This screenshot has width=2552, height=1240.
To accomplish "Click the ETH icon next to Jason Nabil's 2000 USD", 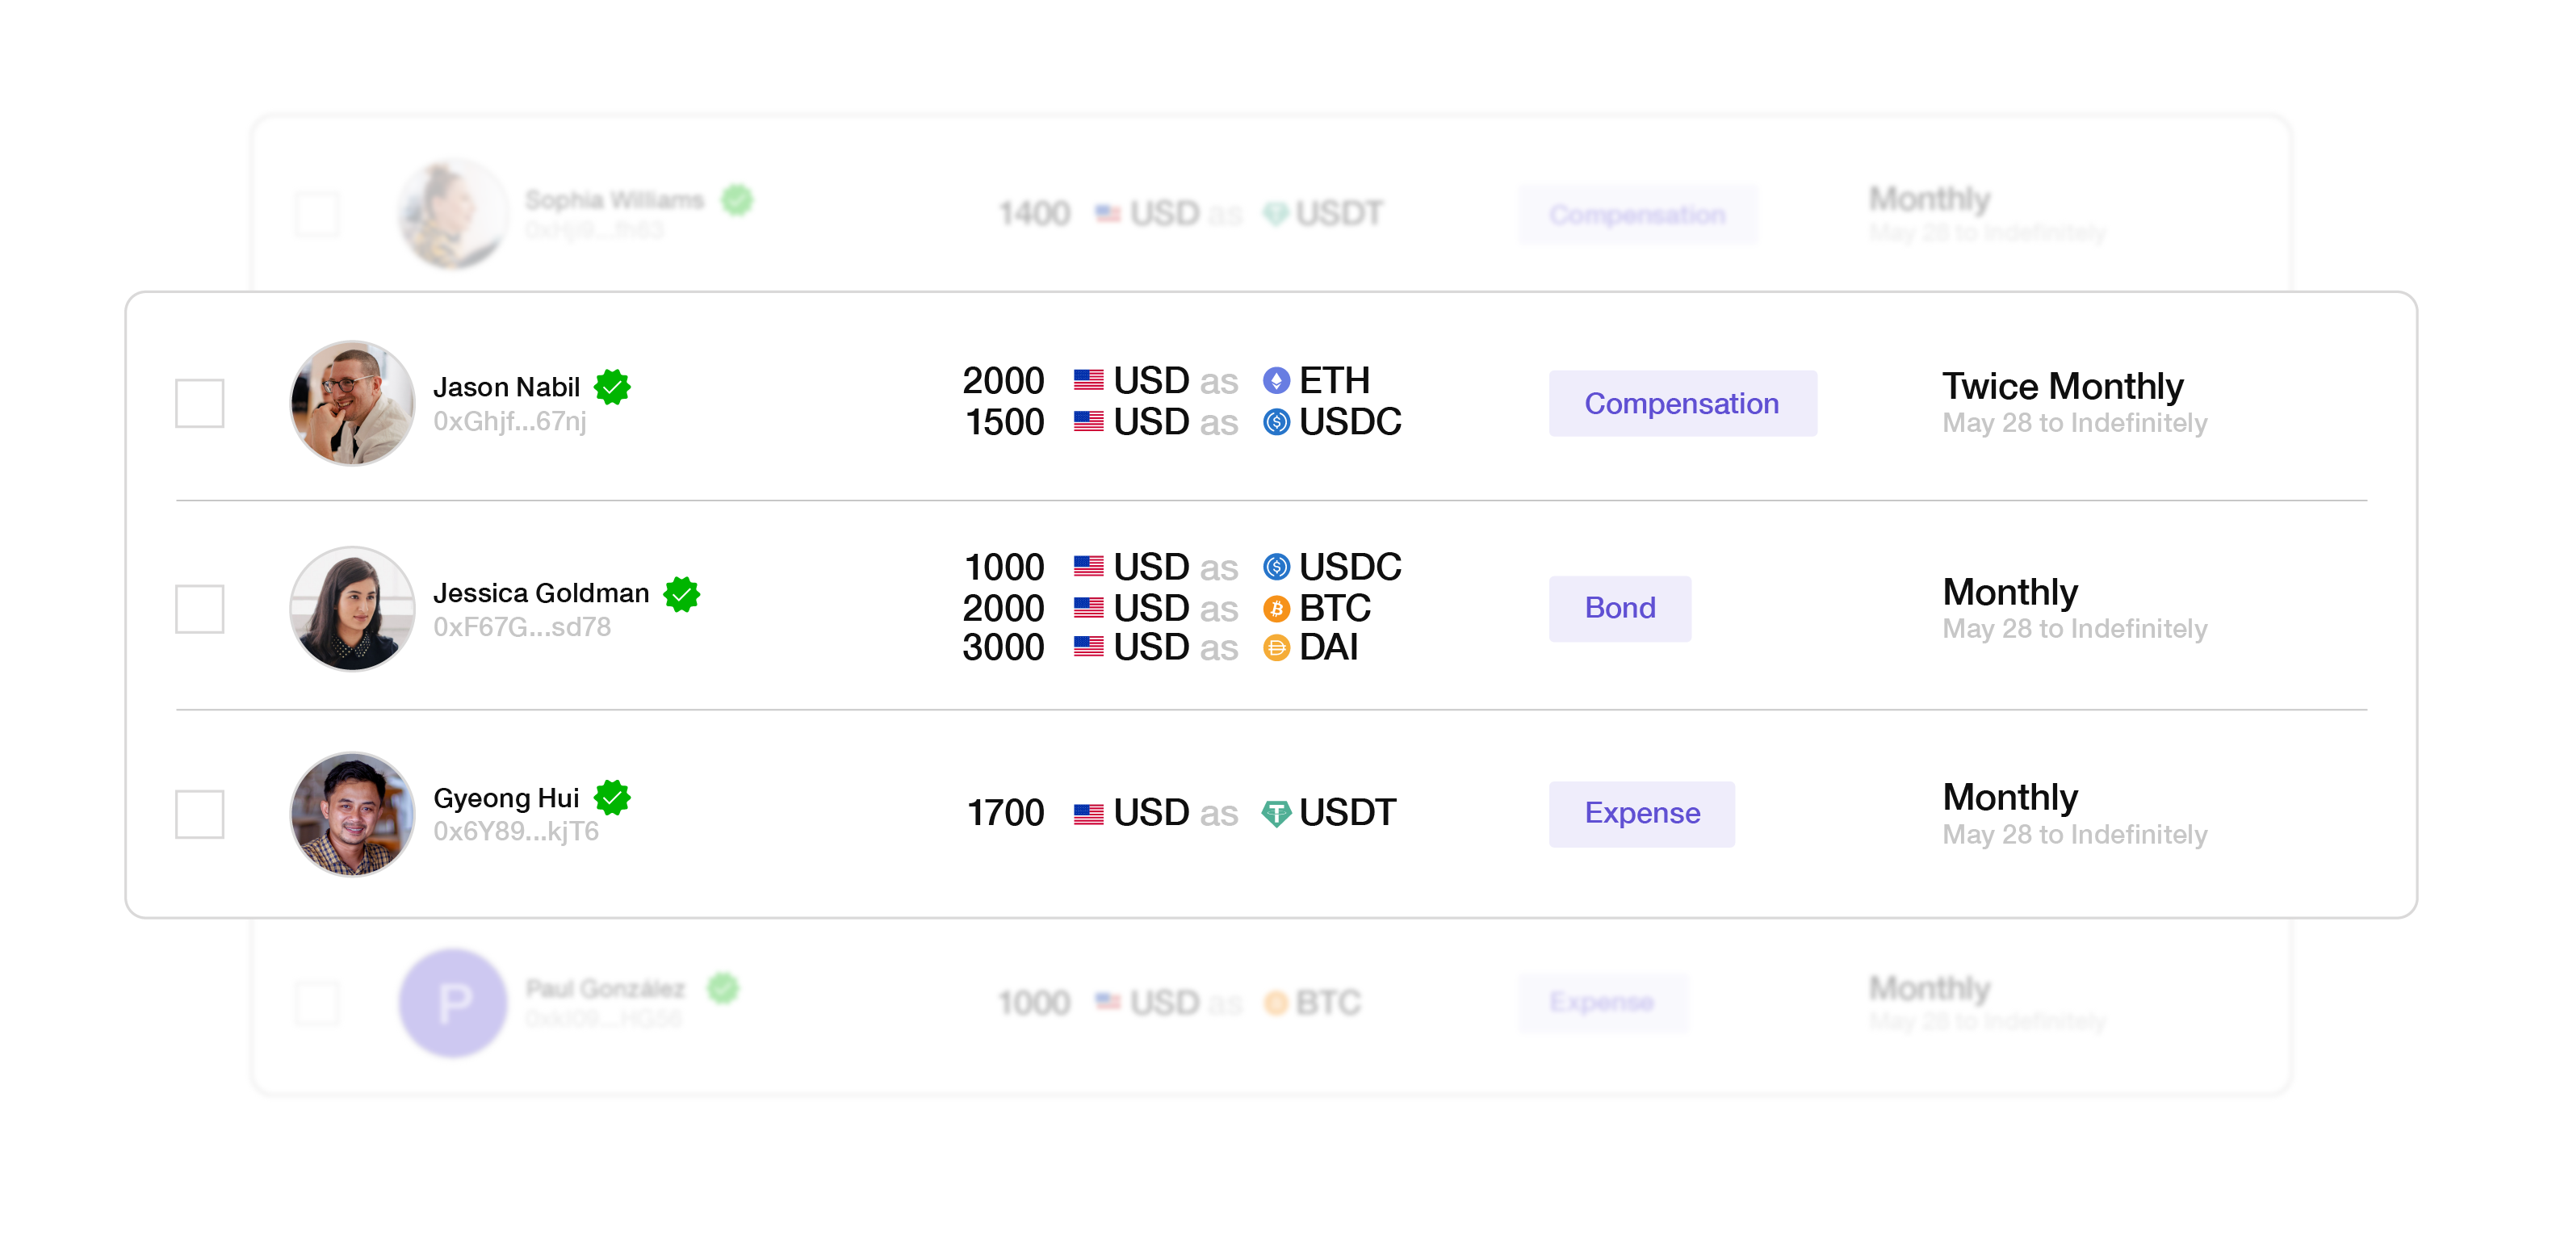I will (x=1276, y=380).
